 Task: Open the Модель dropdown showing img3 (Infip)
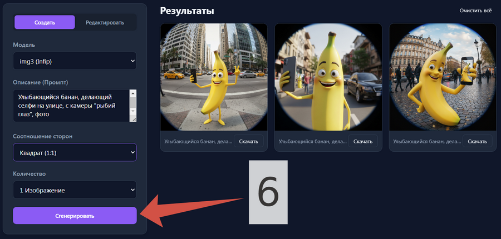pos(75,61)
